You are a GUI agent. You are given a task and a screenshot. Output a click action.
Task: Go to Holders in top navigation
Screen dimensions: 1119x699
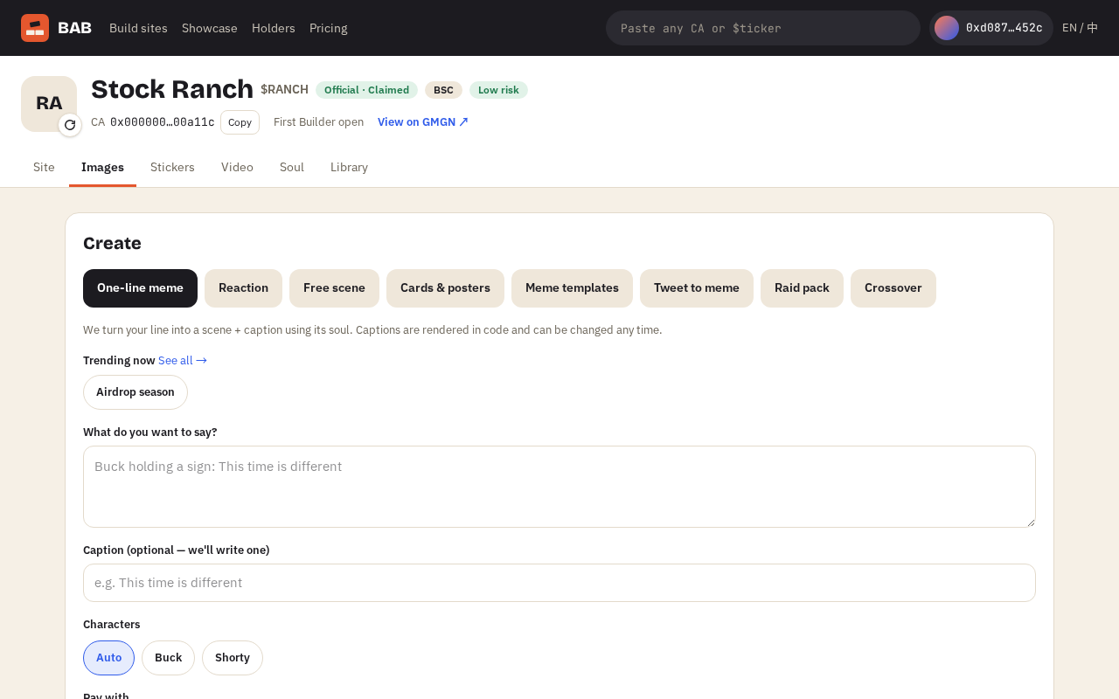(x=274, y=28)
